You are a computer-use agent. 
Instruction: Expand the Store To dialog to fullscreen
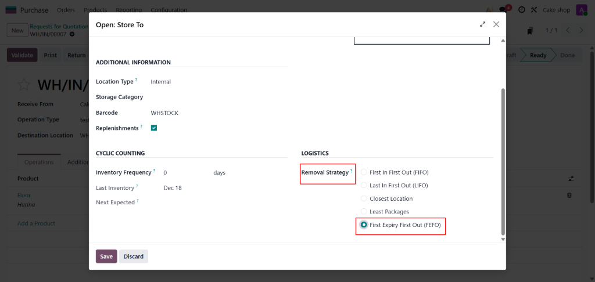[x=482, y=24]
